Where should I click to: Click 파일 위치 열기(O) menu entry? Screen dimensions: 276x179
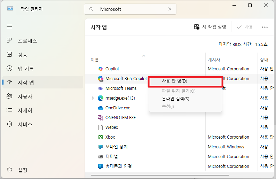point(186,91)
